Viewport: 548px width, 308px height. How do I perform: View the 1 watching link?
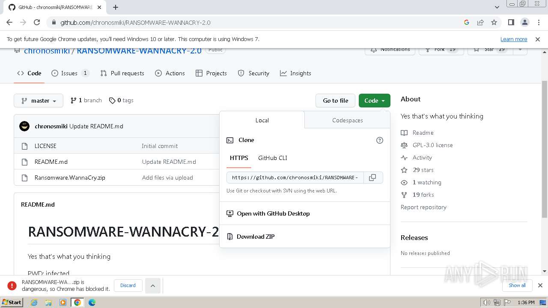[421, 182]
